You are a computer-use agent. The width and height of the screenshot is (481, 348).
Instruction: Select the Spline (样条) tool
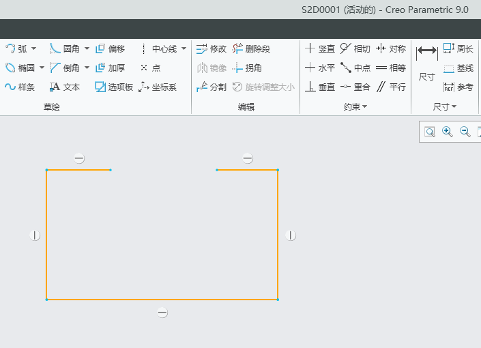pyautogui.click(x=20, y=87)
